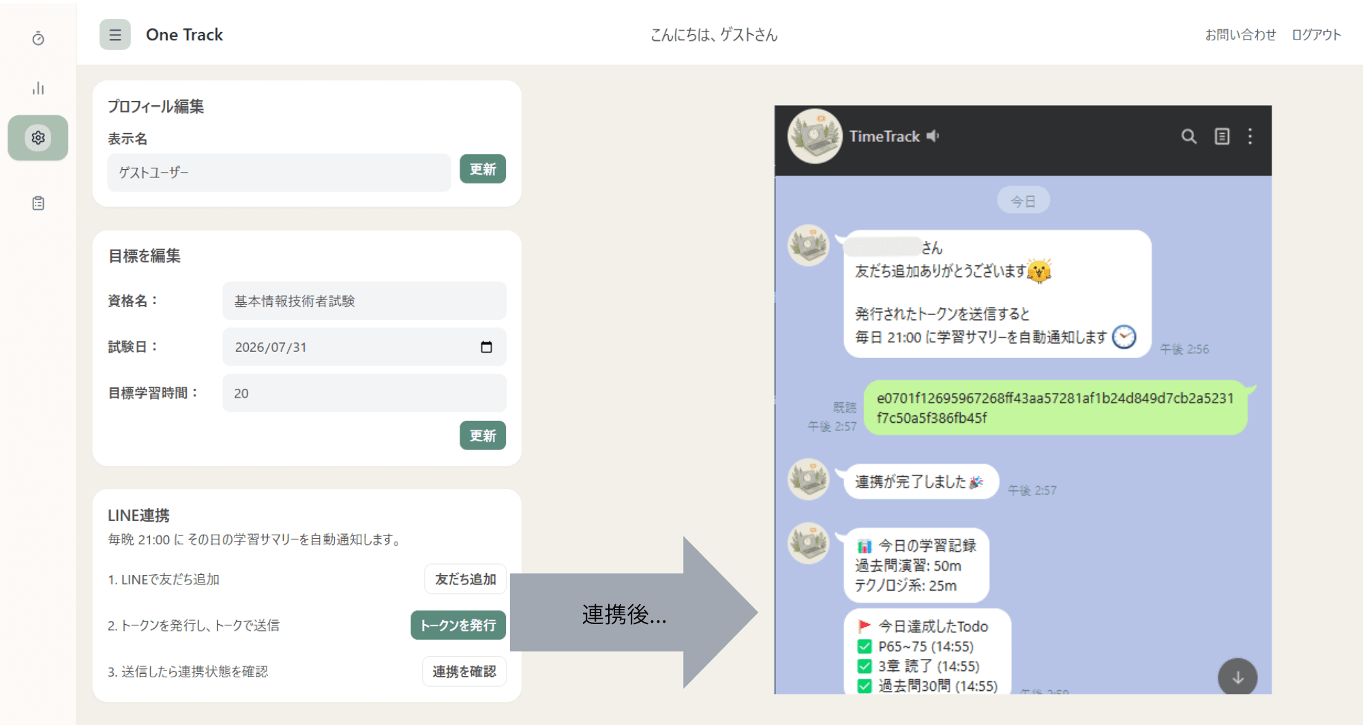Open the notes icon in TimeTrack chat header

[x=1222, y=136]
